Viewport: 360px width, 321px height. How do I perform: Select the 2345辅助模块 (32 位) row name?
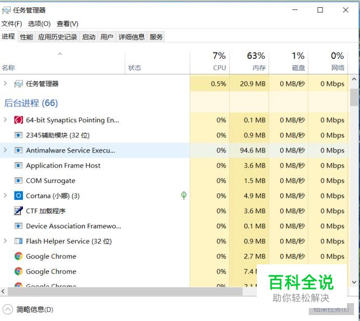click(x=58, y=135)
